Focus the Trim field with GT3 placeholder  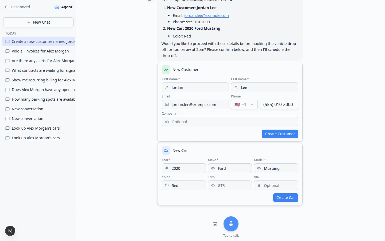(230, 185)
